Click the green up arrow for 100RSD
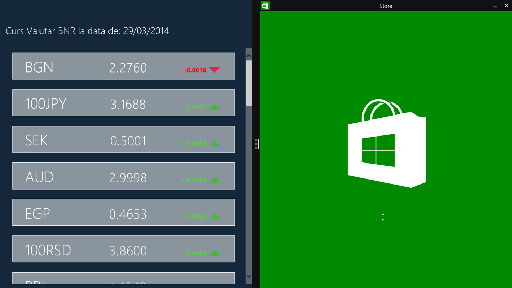The width and height of the screenshot is (512, 288). point(215,253)
